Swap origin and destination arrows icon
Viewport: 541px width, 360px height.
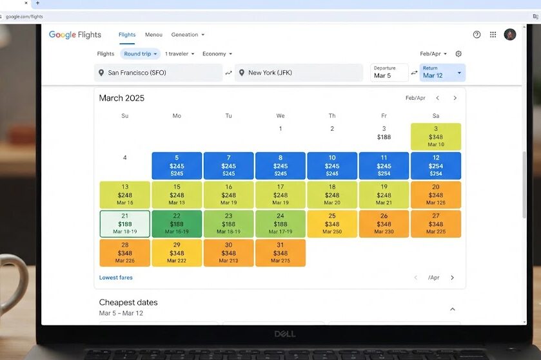[228, 73]
